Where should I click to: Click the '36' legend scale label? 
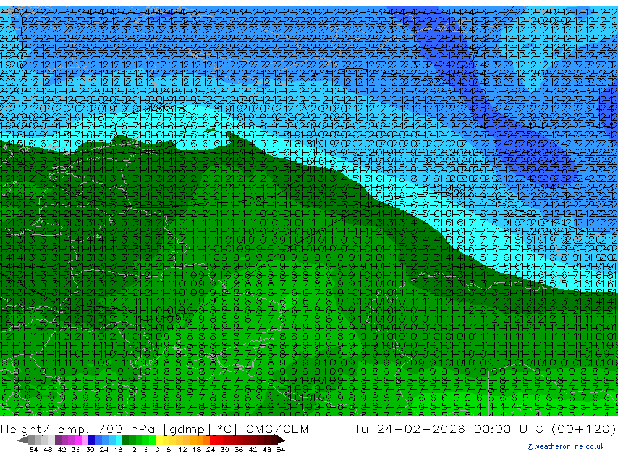coord(239,450)
